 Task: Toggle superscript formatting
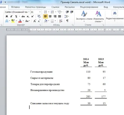[32, 16]
